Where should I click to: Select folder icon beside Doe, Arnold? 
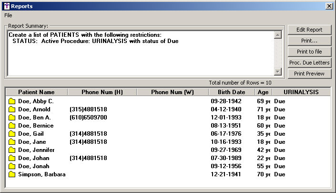click(12, 109)
